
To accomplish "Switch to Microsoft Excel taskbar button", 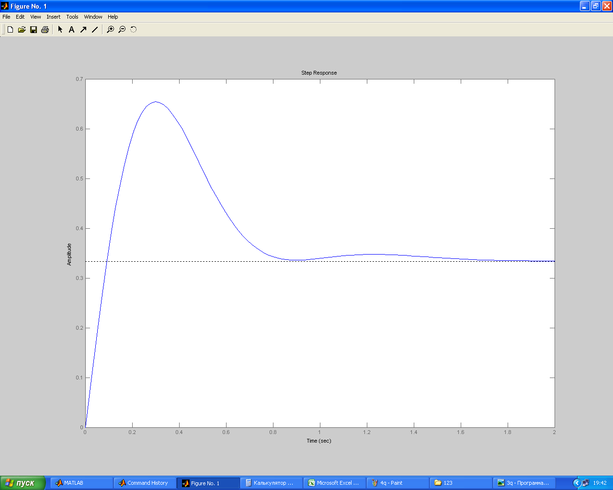I will (x=335, y=483).
